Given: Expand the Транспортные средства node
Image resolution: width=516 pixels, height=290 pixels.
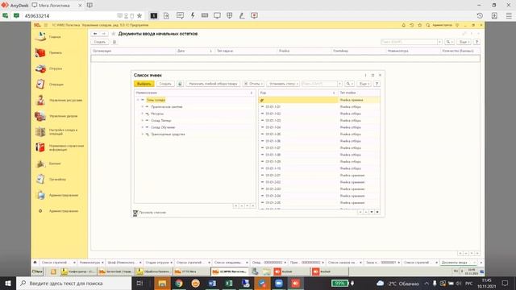Looking at the screenshot, I should pos(143,135).
